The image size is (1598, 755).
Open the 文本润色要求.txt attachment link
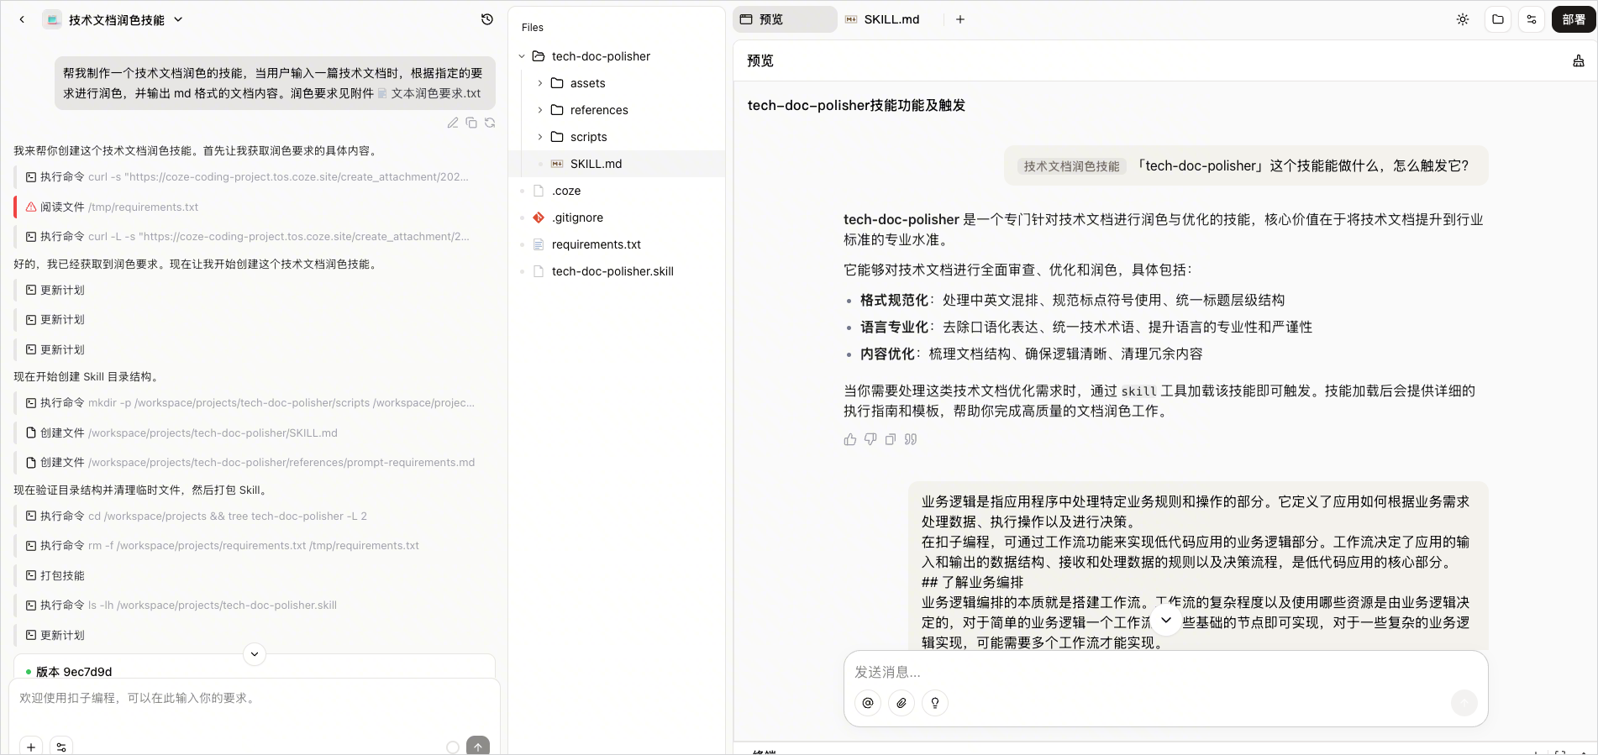(435, 93)
